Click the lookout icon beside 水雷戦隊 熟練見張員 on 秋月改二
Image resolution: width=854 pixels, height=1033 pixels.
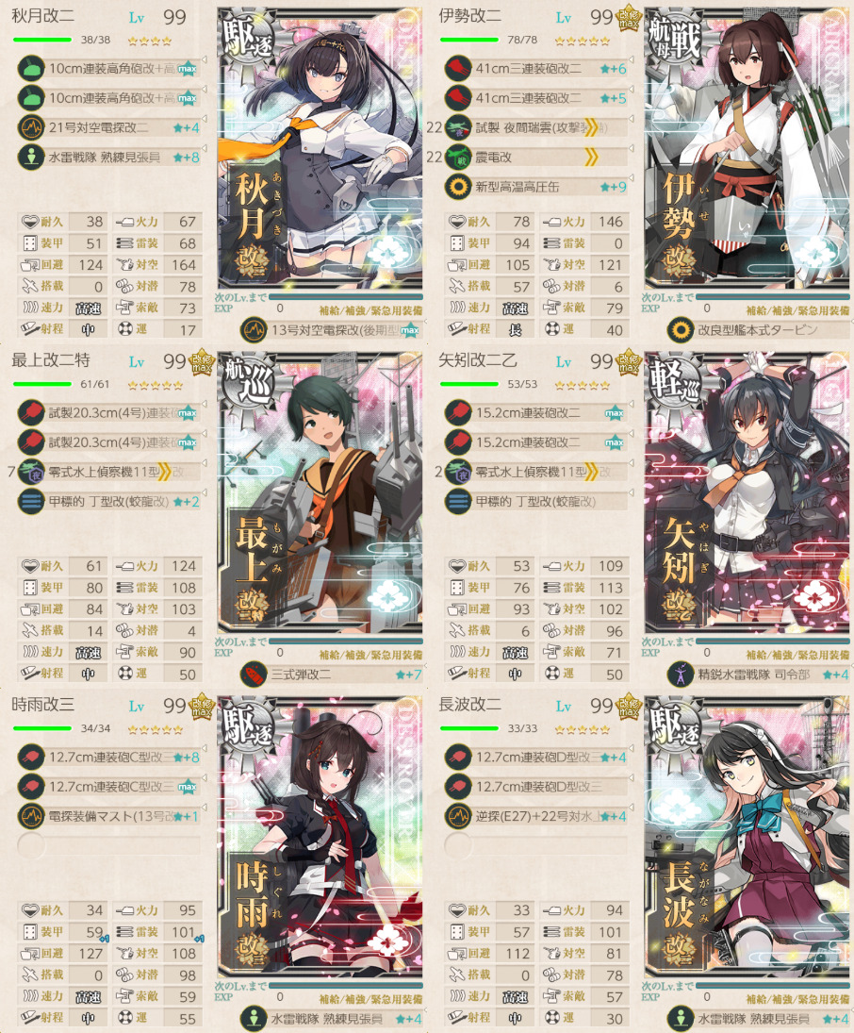click(30, 158)
